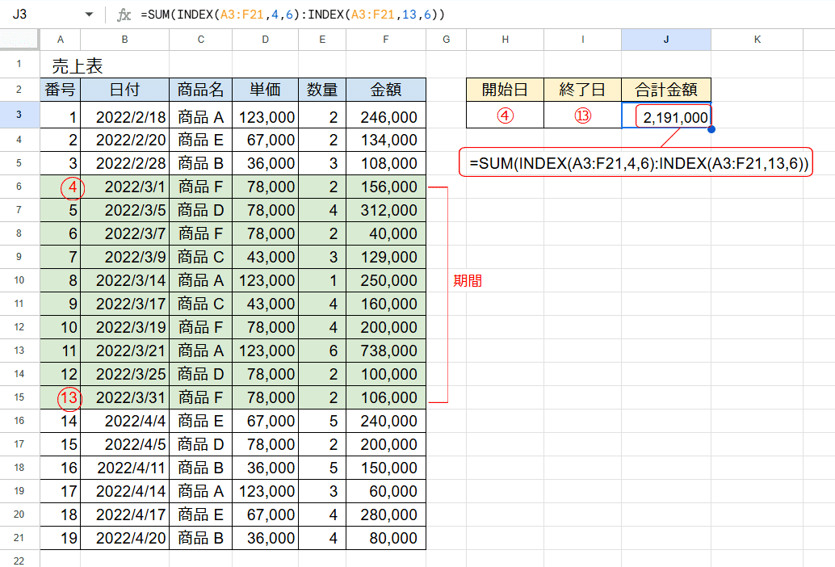Open the Name box dropdown arrow
This screenshot has width=835, height=567.
click(87, 13)
